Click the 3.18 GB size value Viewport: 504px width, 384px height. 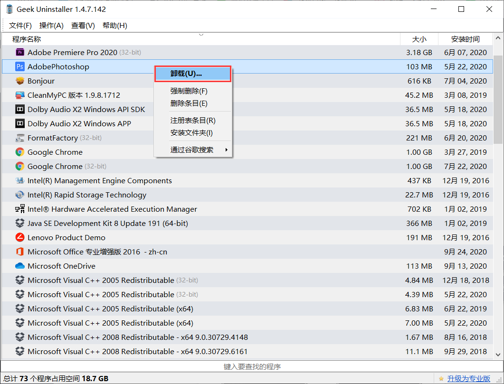[419, 52]
